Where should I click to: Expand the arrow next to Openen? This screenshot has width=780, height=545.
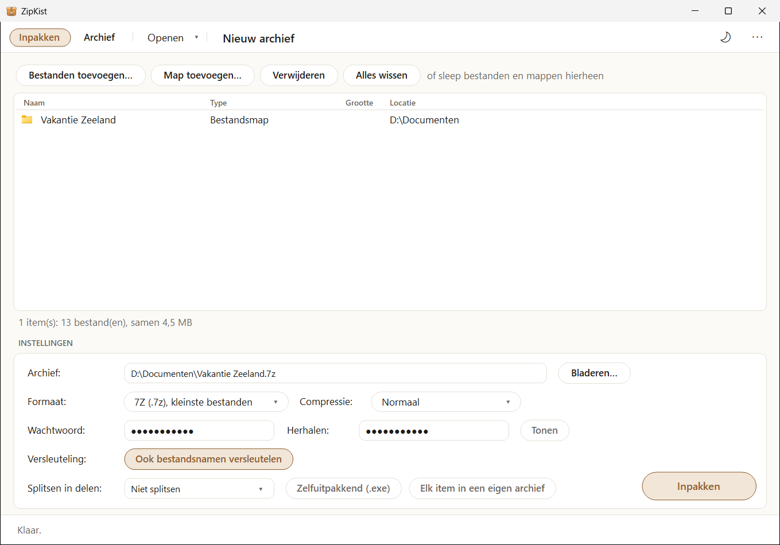click(196, 37)
